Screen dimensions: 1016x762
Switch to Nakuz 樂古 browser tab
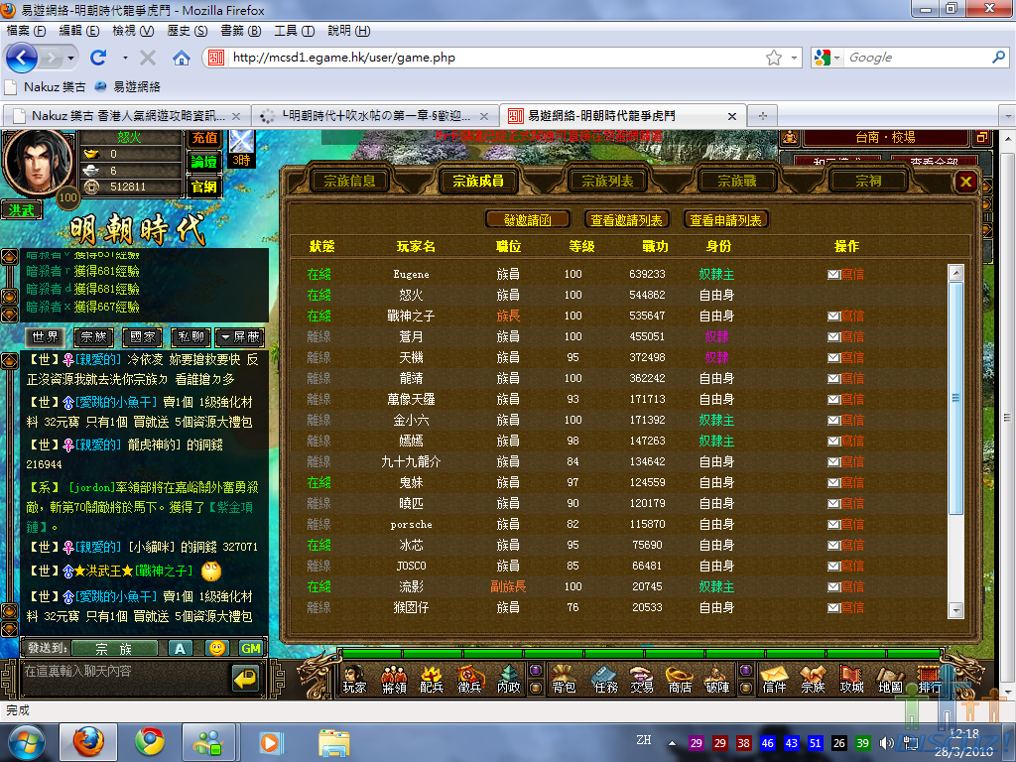point(126,116)
